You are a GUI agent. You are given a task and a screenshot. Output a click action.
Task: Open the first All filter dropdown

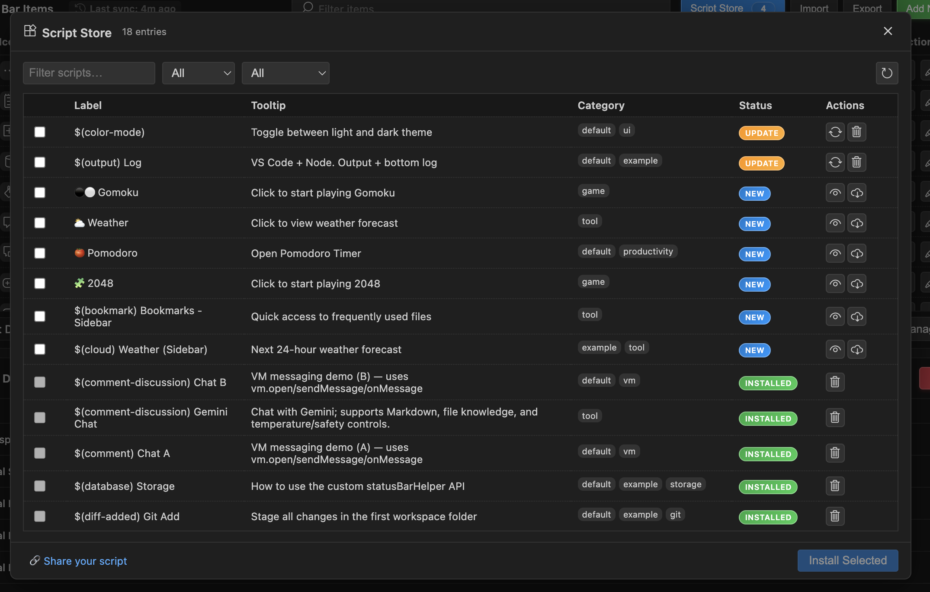point(199,73)
